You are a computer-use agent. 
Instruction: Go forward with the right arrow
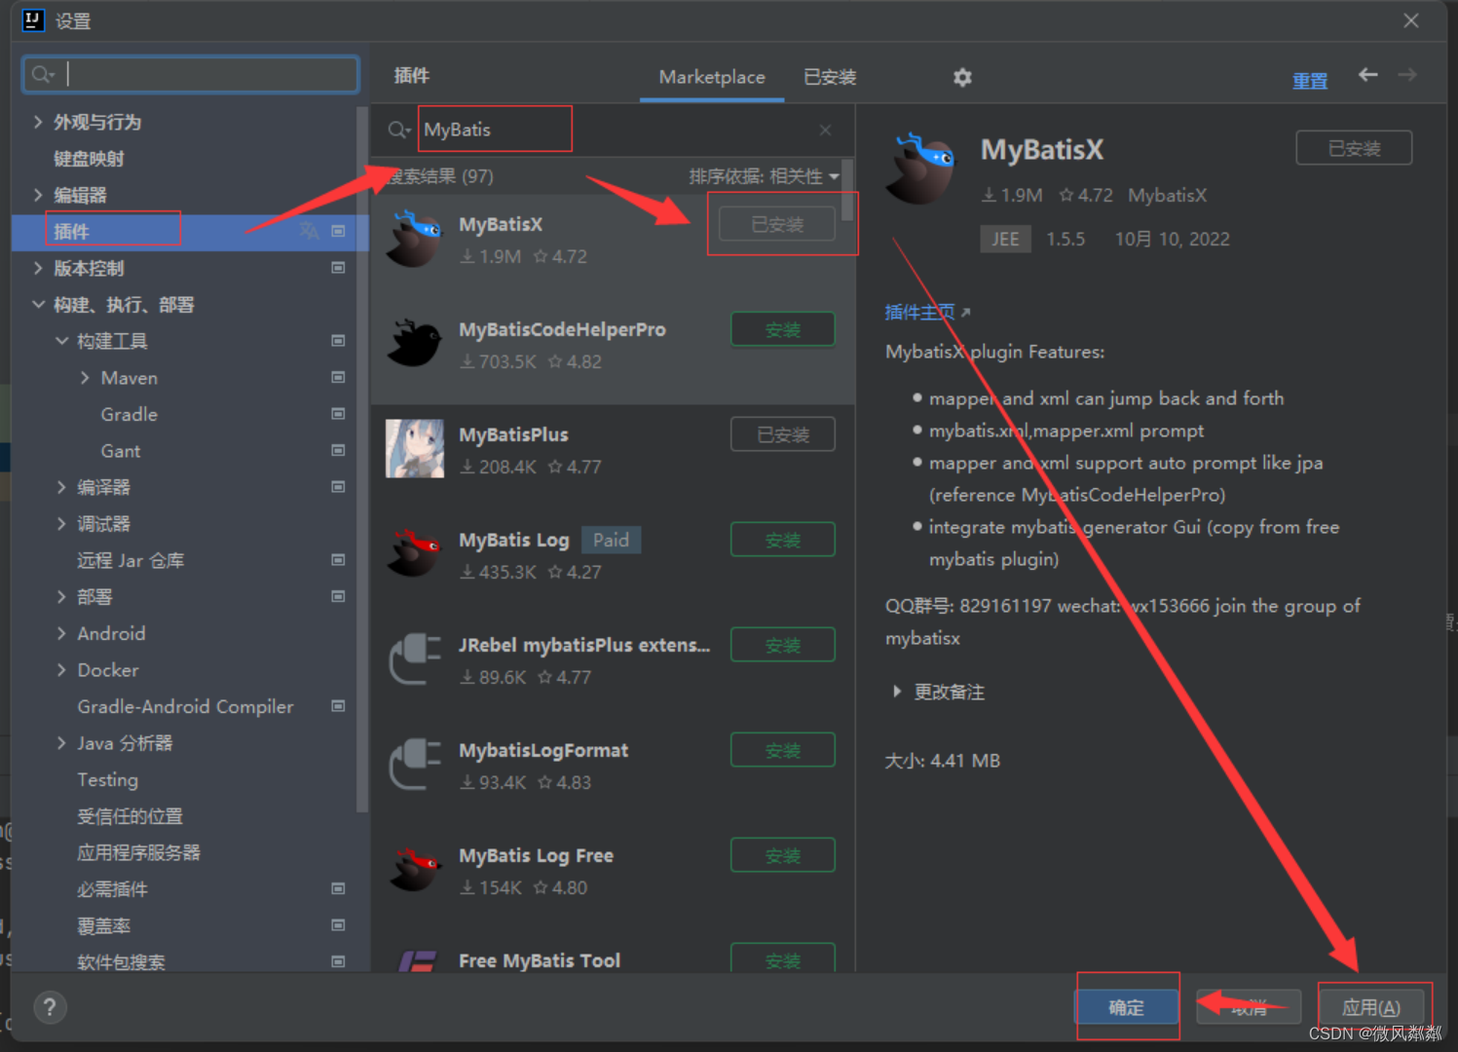click(1407, 75)
